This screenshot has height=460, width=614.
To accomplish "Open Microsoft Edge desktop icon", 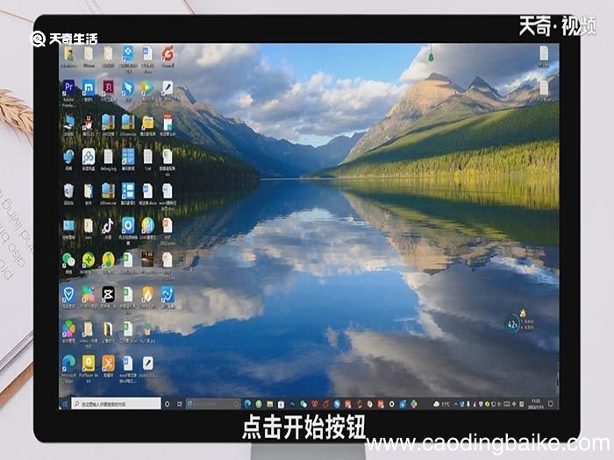I will coord(68,363).
